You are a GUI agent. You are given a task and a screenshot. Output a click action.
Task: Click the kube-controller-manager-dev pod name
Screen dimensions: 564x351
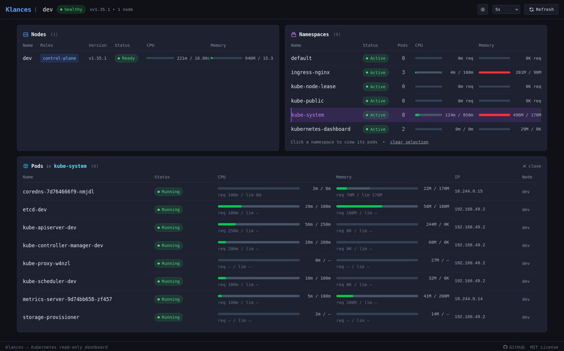63,245
